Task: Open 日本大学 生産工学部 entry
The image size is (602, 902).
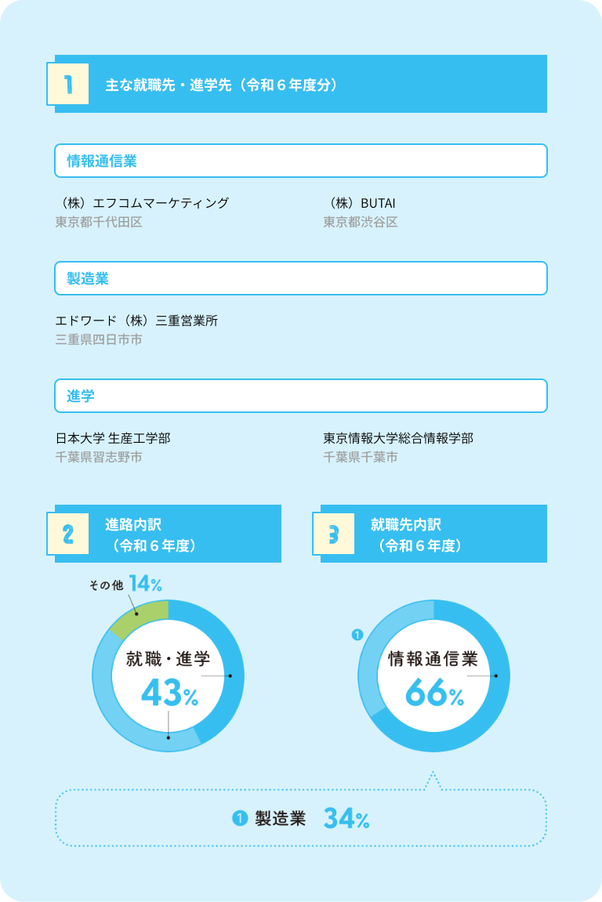Action: 113,438
